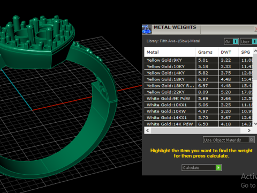Image resolution: width=257 pixels, height=193 pixels.
Task: Click Library: Fifth Ave - (Slow)-Metal label
Action: pyautogui.click(x=173, y=41)
